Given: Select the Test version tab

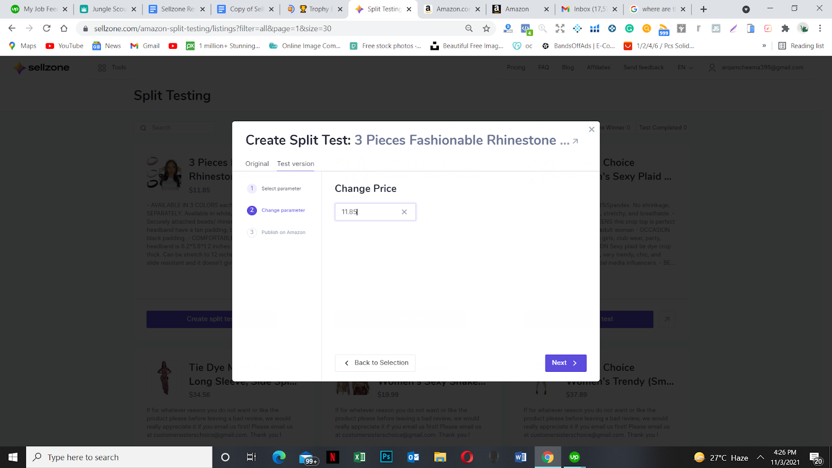Looking at the screenshot, I should pos(295,164).
